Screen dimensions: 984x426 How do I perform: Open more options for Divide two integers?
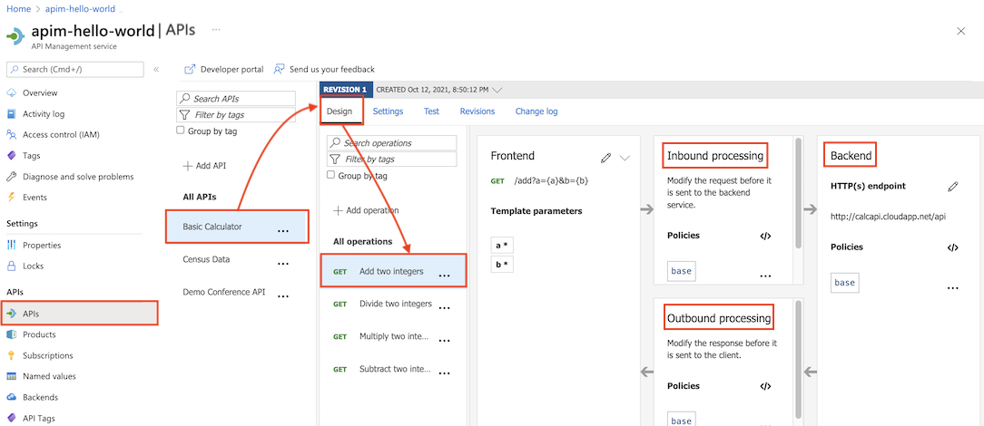pyautogui.click(x=444, y=307)
